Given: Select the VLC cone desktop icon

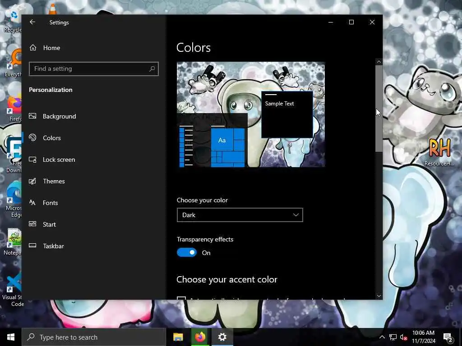Looking at the screenshot, I should click(x=52, y=9).
